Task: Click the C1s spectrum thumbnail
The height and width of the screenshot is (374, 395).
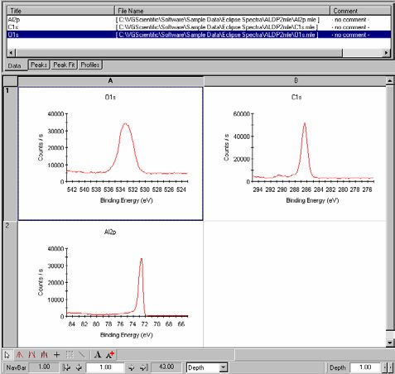Action: [x=296, y=154]
